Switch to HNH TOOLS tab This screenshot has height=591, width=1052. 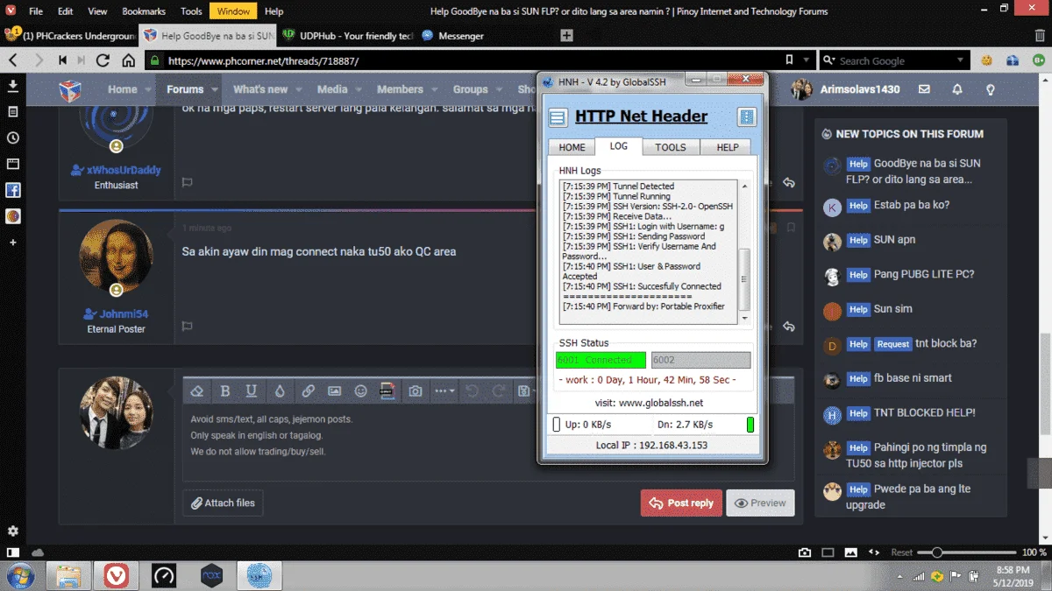(671, 147)
